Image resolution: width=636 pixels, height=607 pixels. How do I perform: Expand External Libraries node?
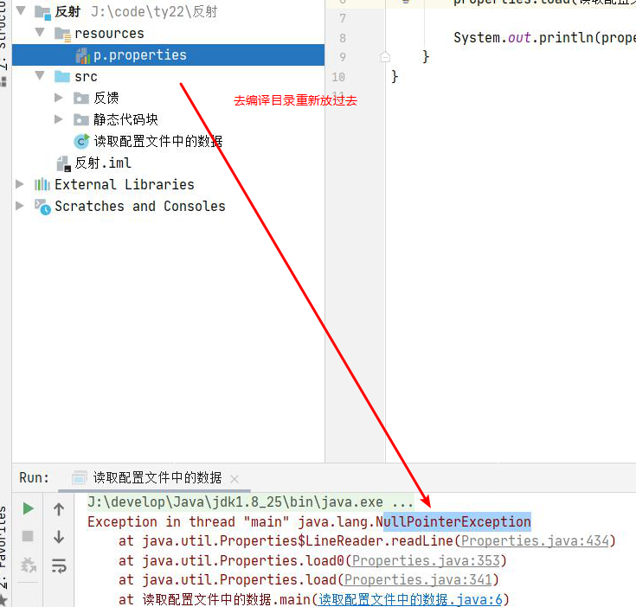(19, 184)
